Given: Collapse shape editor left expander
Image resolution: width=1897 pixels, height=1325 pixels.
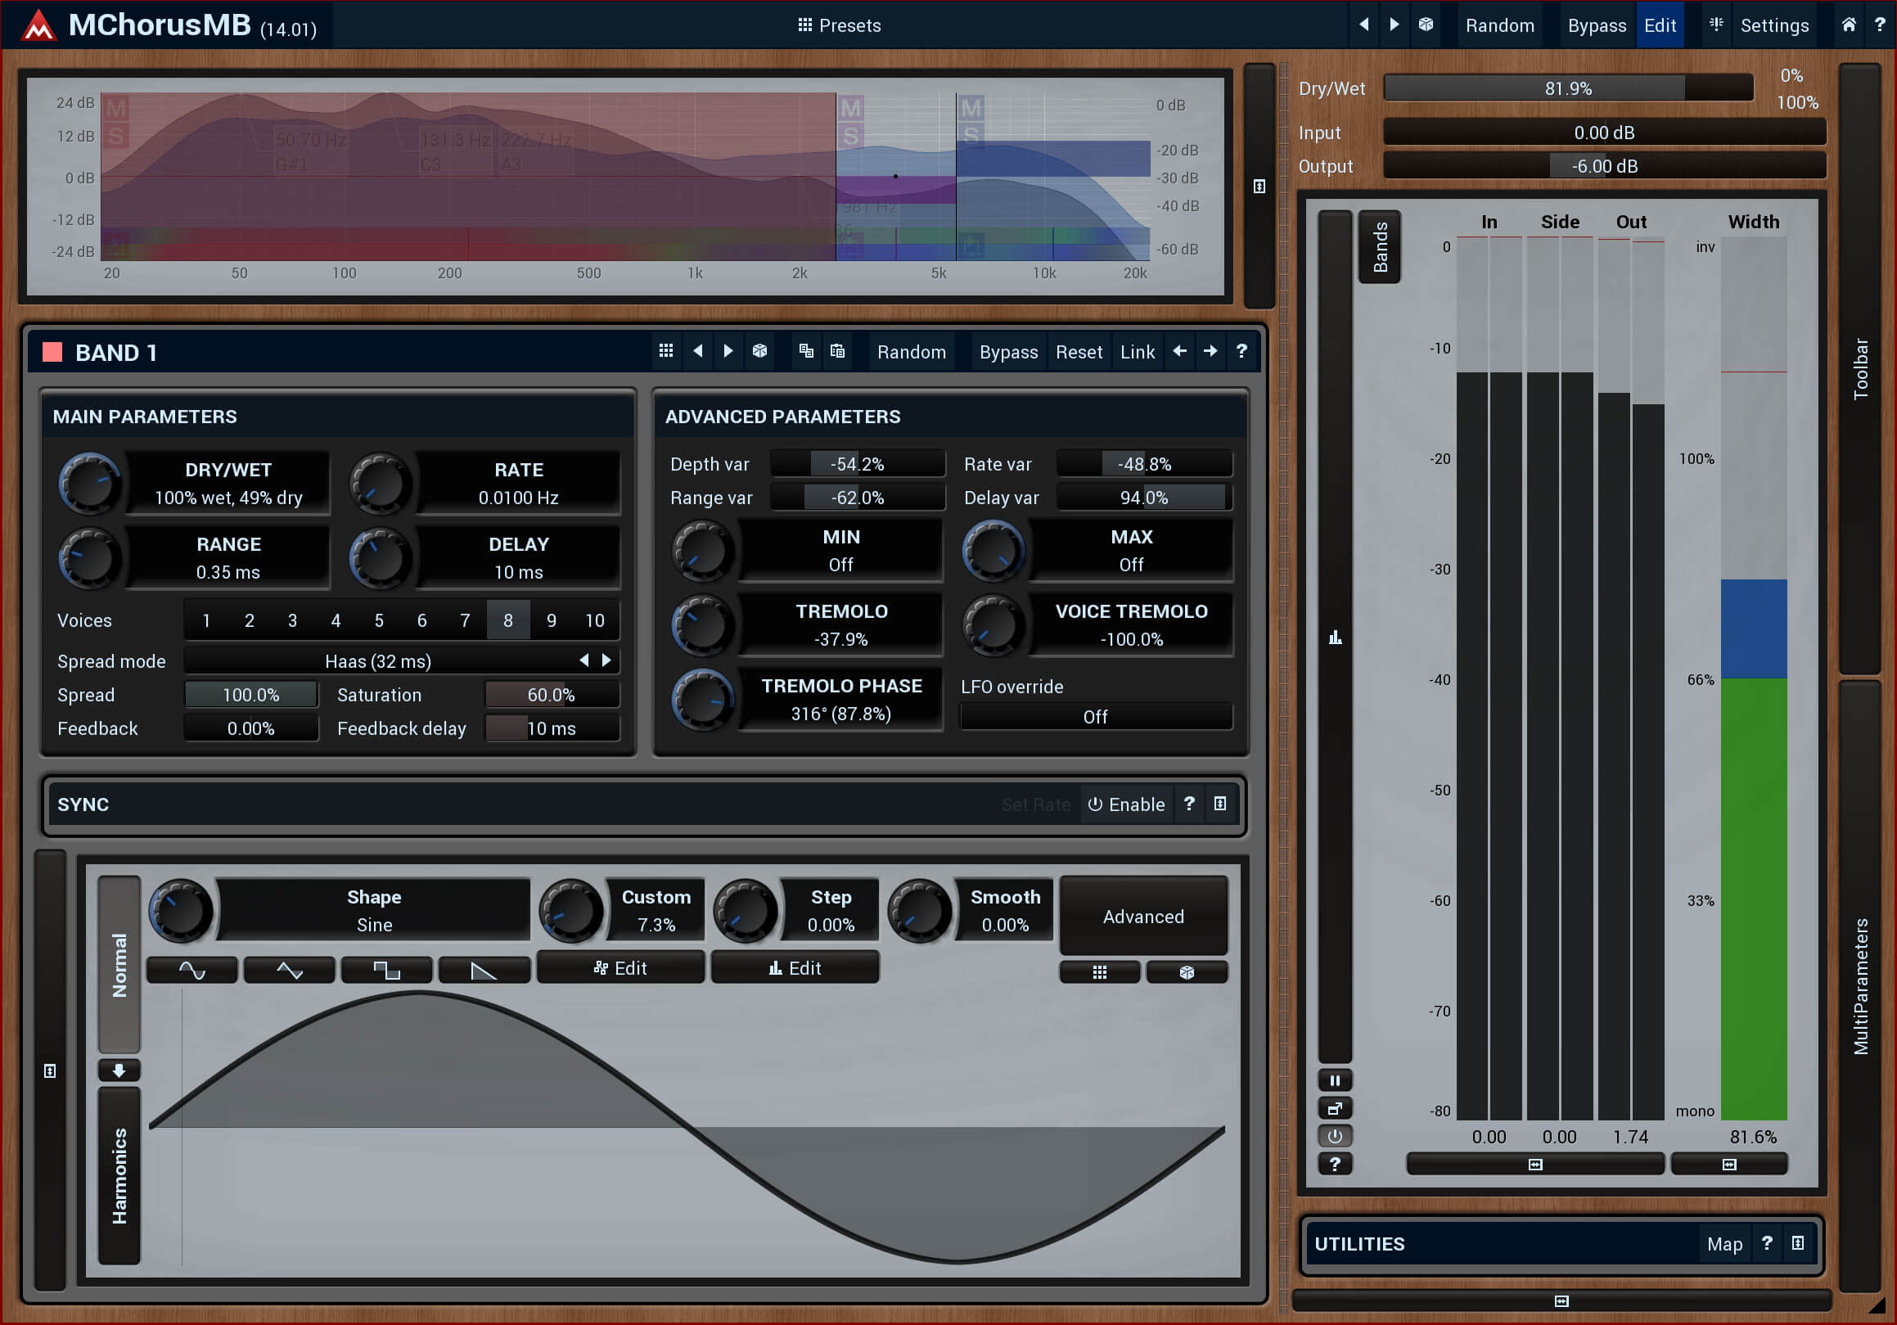Looking at the screenshot, I should pyautogui.click(x=51, y=1071).
